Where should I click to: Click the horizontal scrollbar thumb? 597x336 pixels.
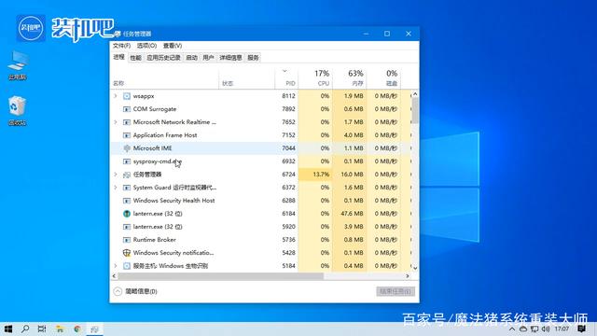pos(221,276)
